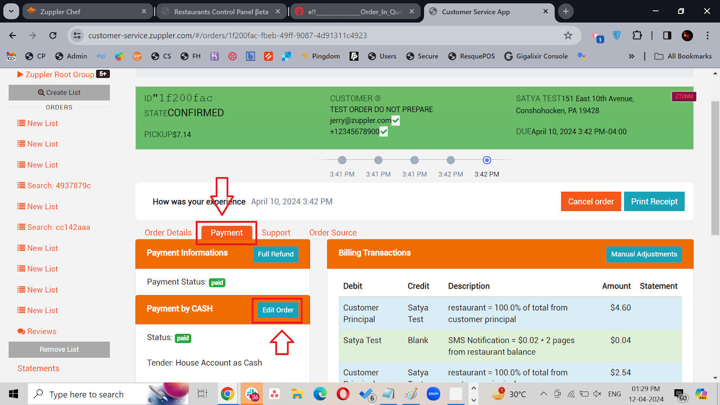The height and width of the screenshot is (405, 720).
Task: Select the first 3:42 PM timeline step
Action: coord(450,160)
